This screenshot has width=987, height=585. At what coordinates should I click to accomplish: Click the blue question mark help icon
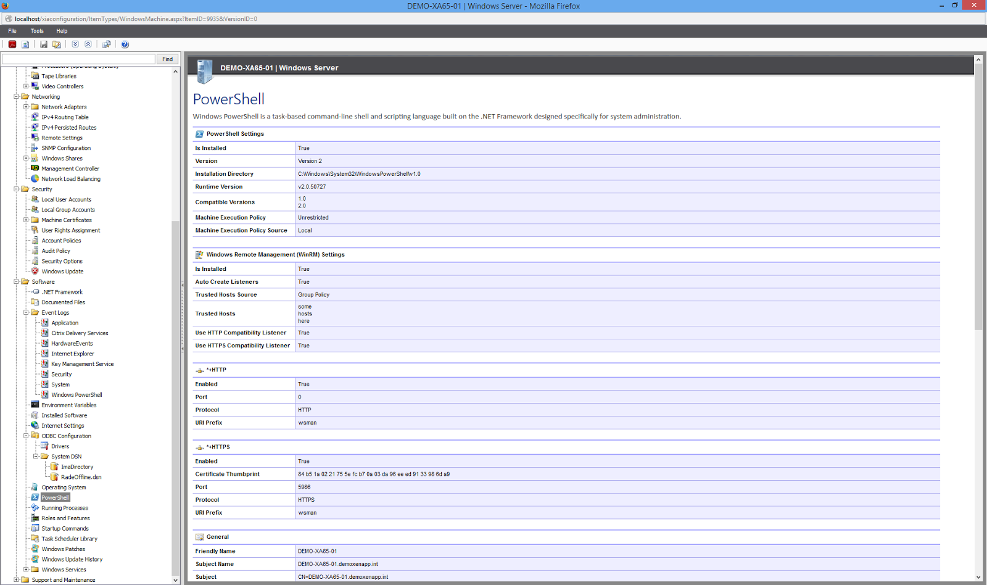coord(125,44)
